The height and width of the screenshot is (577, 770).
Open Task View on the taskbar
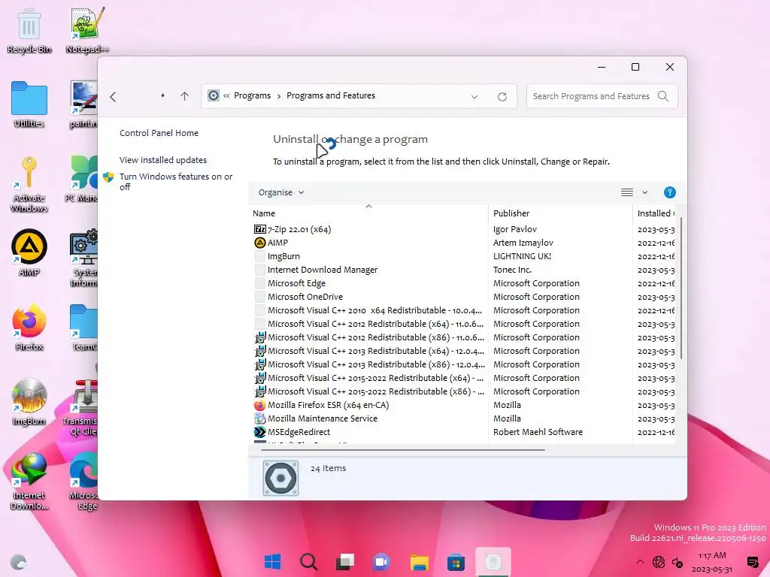pyautogui.click(x=344, y=562)
